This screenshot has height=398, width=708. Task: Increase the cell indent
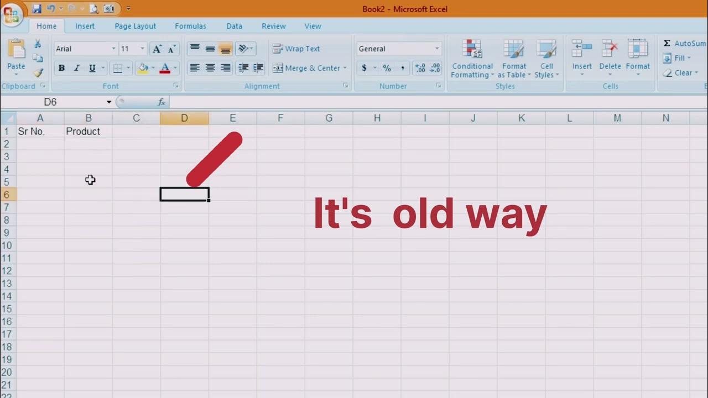[258, 68]
